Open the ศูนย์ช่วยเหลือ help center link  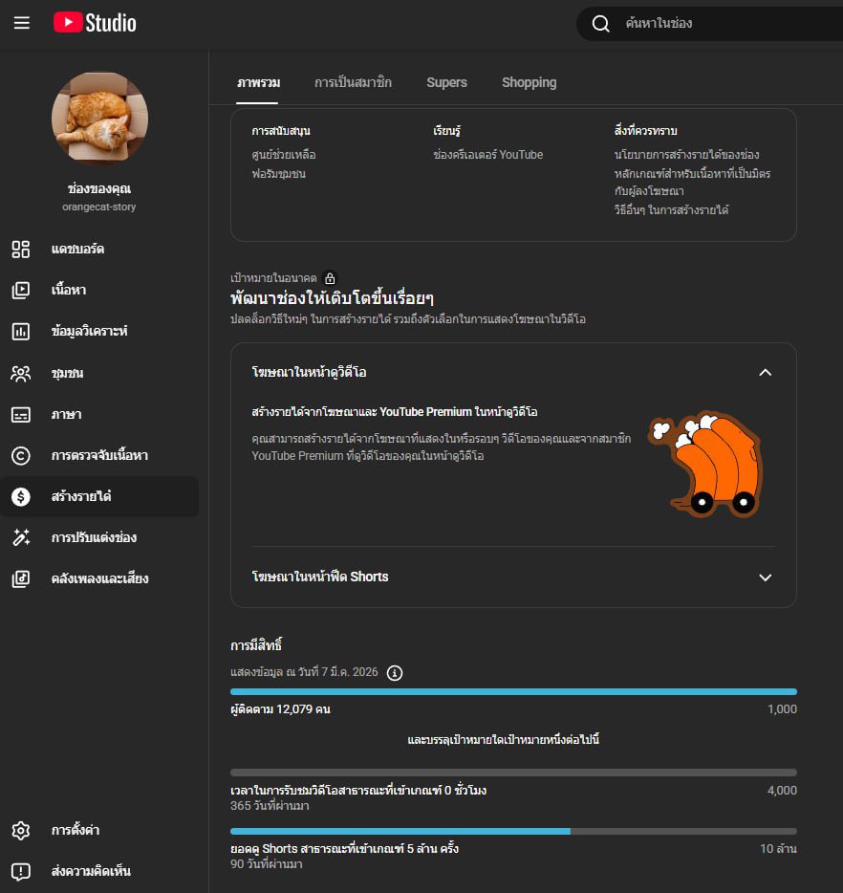click(284, 155)
